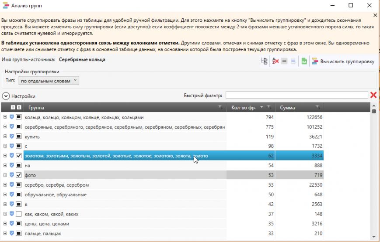Toggle checkbox for кольца, кольцо row
The height and width of the screenshot is (242, 380).
click(x=19, y=117)
